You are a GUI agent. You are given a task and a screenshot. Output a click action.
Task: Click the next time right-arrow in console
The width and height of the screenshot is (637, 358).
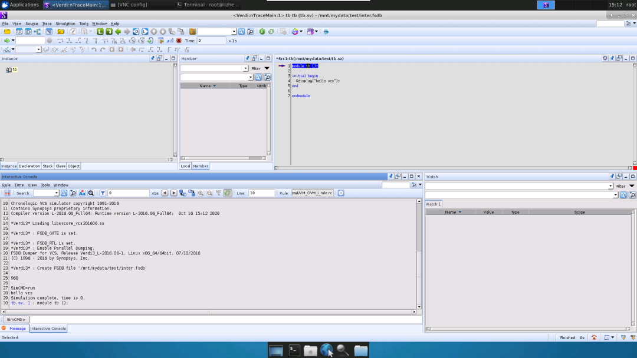(173, 193)
